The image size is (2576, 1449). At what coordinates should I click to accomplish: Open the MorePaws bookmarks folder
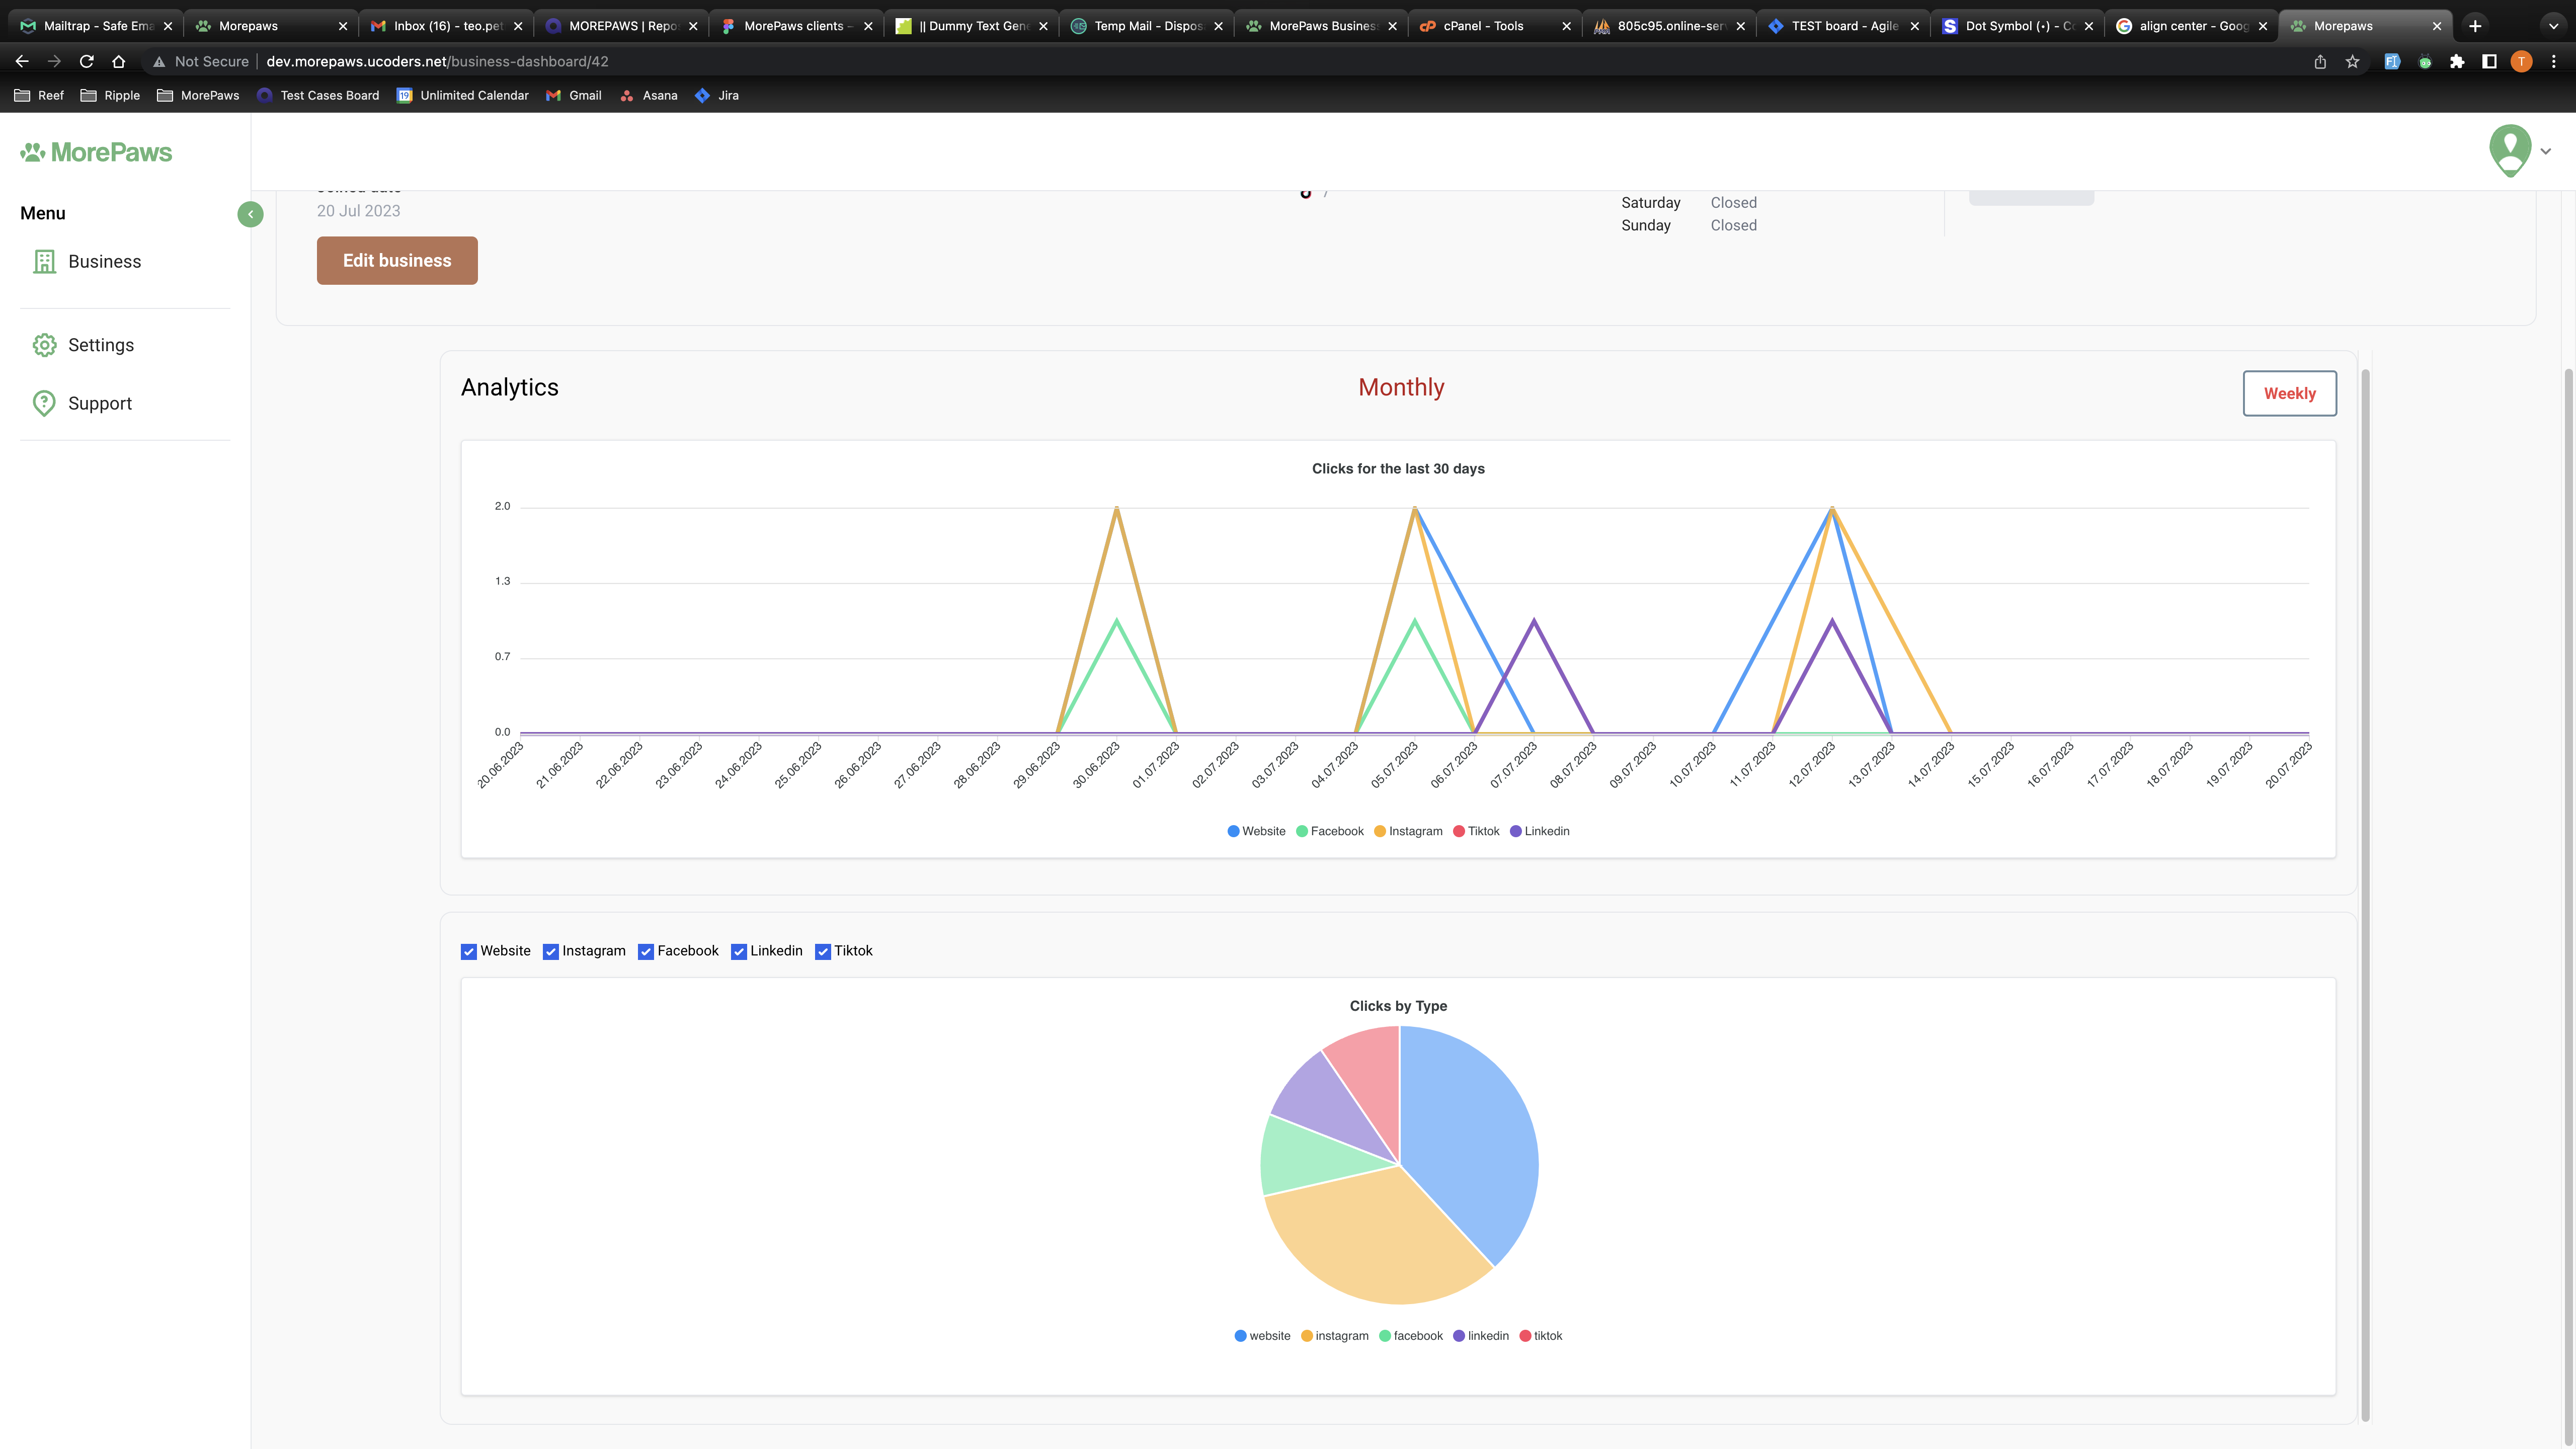[198, 96]
